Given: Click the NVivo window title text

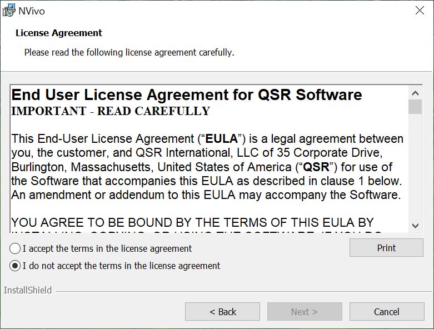Looking at the screenshot, I should [32, 11].
